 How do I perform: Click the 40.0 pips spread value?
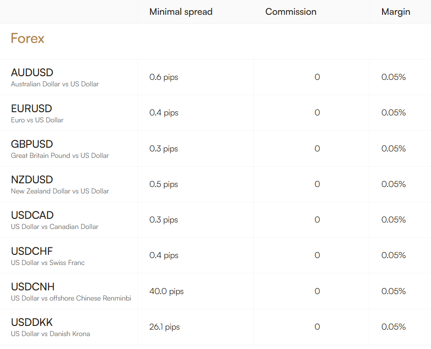167,291
